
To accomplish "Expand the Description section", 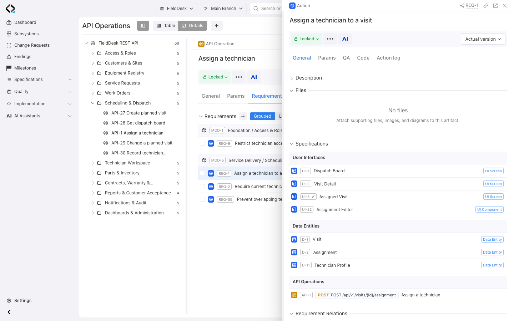I will click(292, 78).
